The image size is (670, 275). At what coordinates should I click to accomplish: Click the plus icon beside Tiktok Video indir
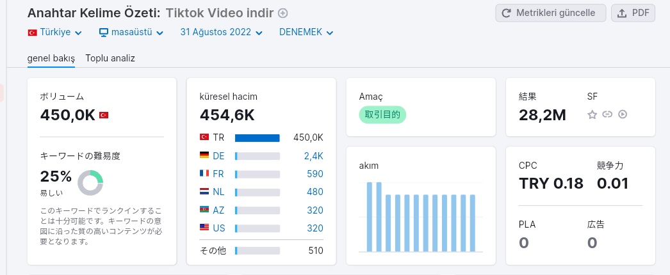(283, 13)
